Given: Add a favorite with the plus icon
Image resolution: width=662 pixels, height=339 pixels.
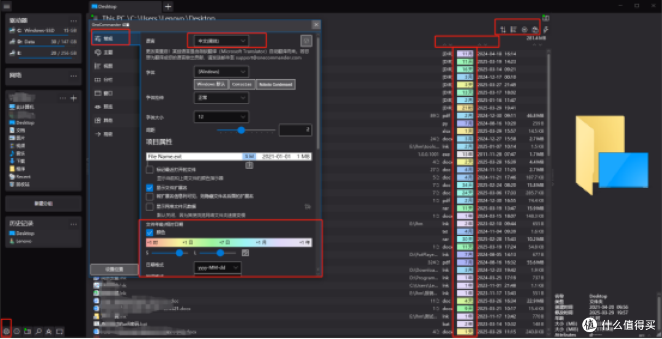Looking at the screenshot, I should (x=74, y=98).
